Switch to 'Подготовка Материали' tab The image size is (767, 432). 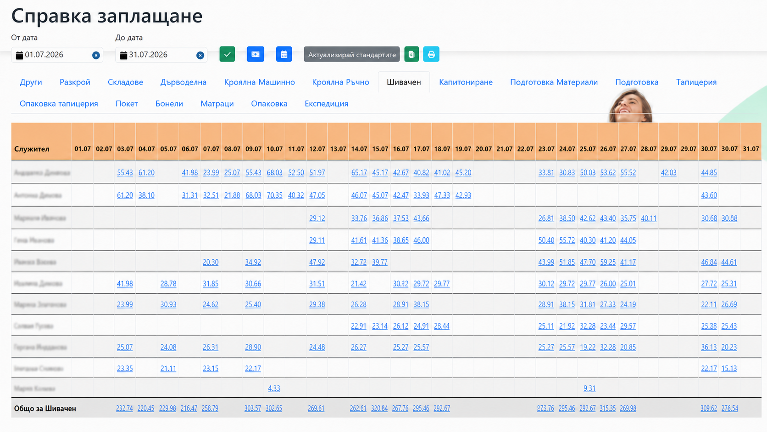(554, 82)
